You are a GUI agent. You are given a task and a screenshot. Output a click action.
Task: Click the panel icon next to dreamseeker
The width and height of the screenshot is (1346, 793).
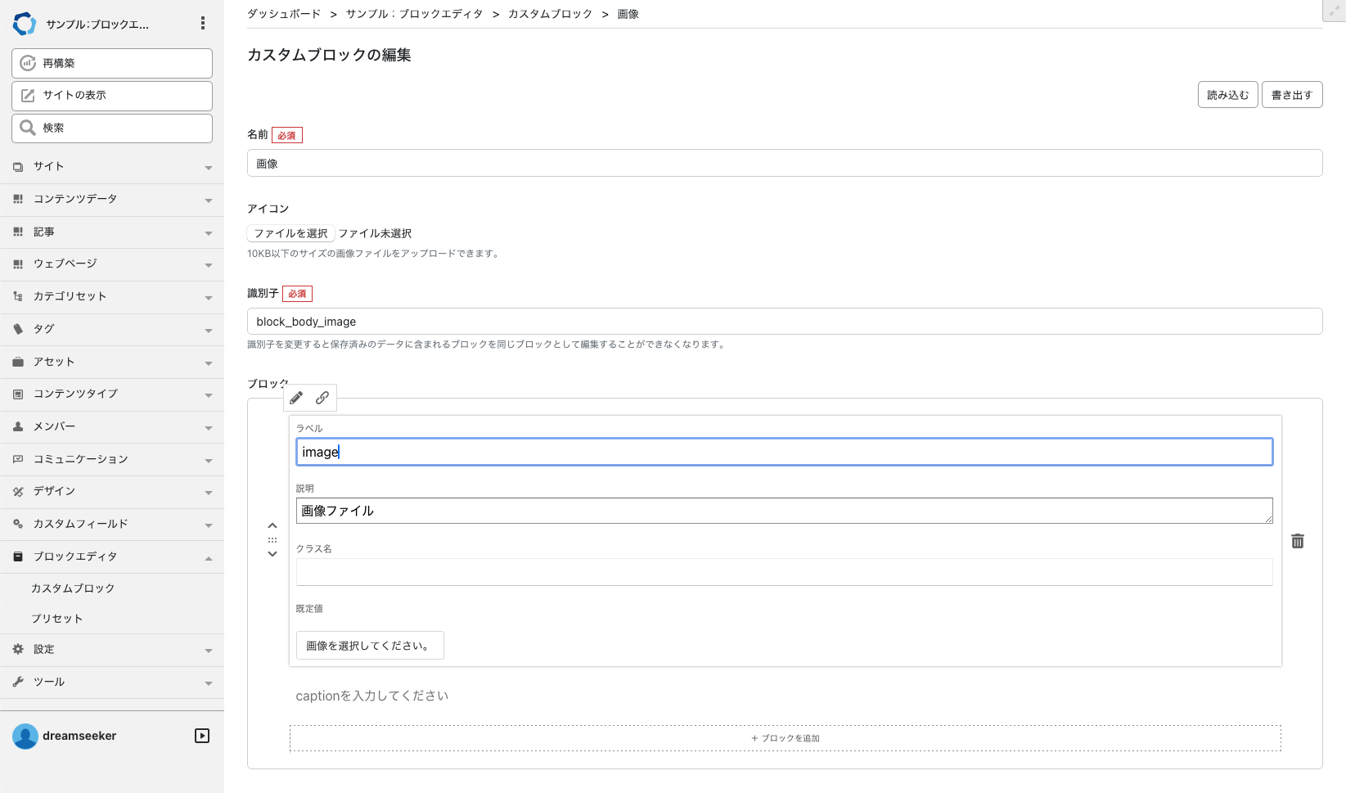201,735
